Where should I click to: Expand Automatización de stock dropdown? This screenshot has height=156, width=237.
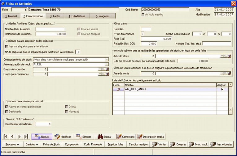point(107,64)
